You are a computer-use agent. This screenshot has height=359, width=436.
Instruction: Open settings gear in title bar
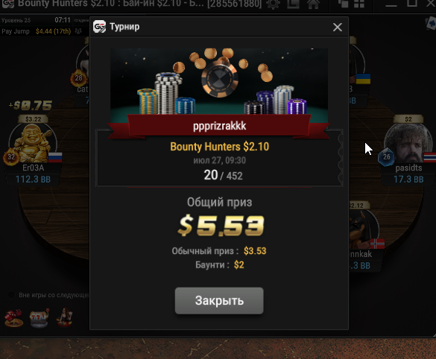point(273,4)
